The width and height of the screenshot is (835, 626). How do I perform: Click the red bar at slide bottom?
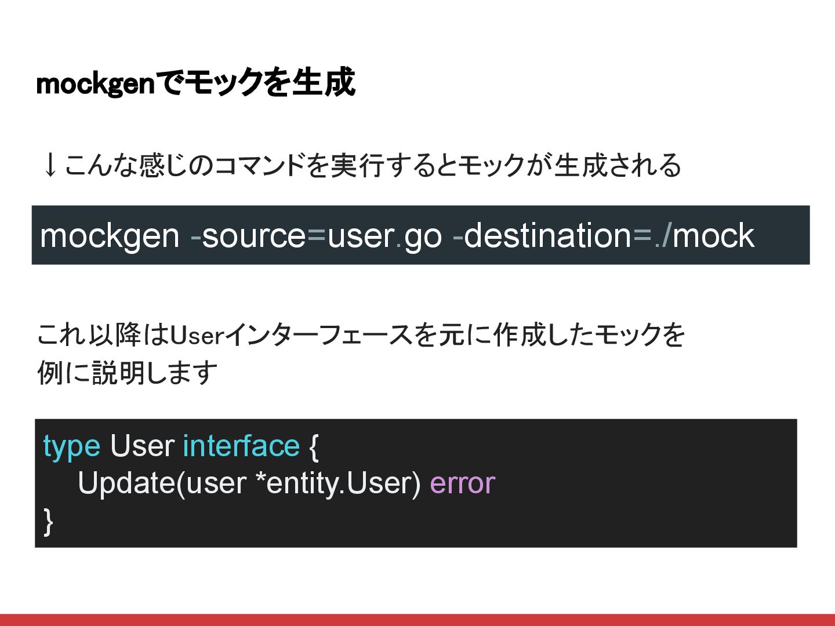coord(418,620)
